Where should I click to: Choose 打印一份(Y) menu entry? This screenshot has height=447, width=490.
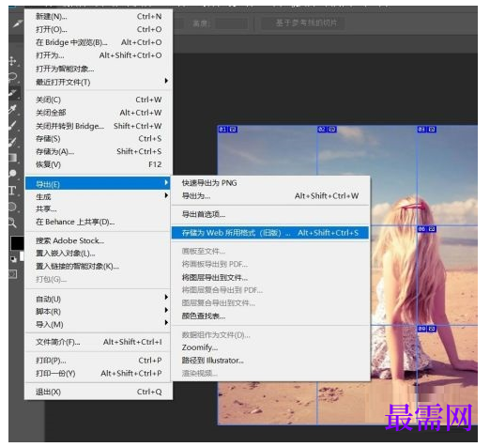click(99, 374)
